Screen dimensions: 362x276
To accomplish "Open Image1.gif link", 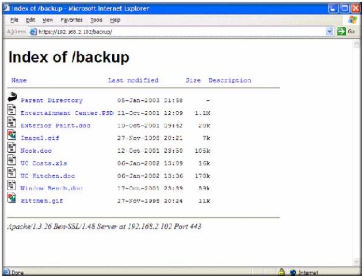I will [x=40, y=138].
